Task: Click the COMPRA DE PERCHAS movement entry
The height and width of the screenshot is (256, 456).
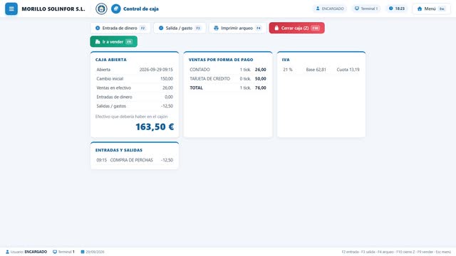Action: coord(131,160)
